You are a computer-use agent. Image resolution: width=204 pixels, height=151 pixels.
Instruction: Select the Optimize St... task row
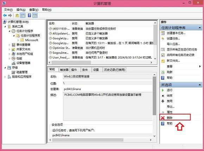[101, 48]
